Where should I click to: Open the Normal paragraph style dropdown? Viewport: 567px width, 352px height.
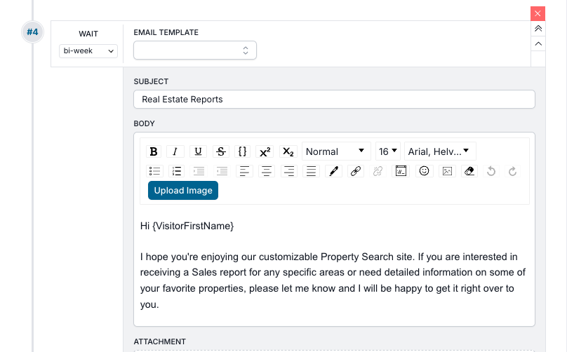pyautogui.click(x=336, y=151)
